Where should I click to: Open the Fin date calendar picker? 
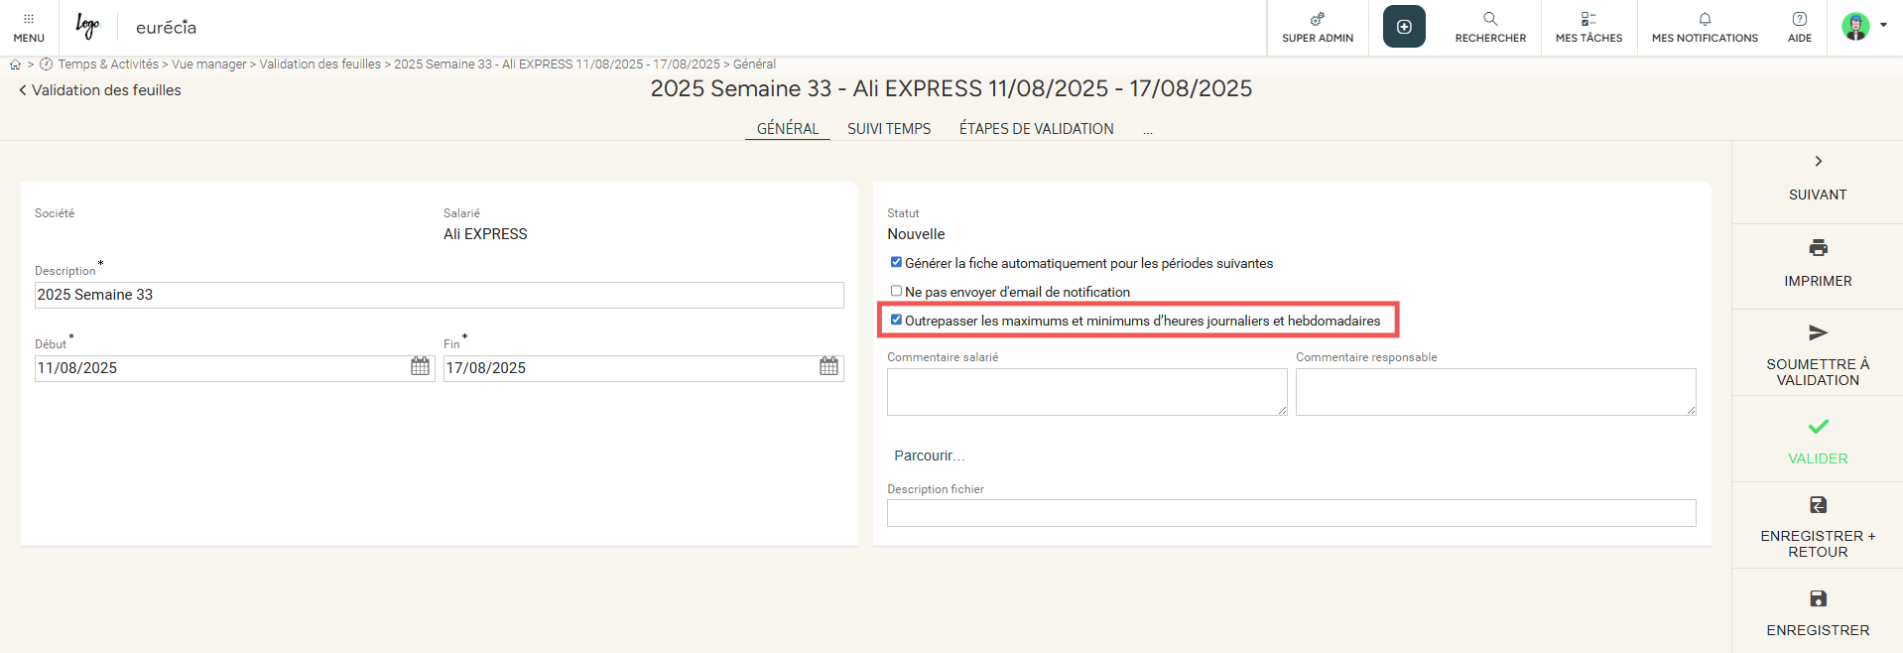point(829,367)
